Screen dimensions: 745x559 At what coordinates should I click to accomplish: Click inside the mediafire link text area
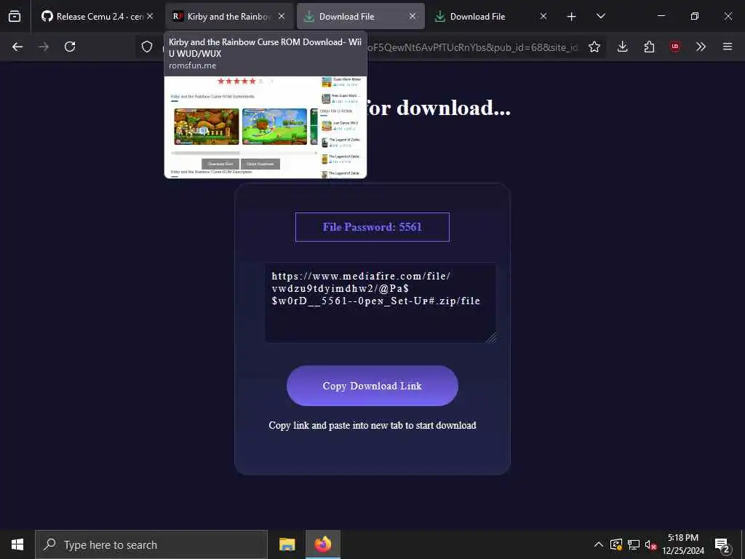click(x=380, y=302)
